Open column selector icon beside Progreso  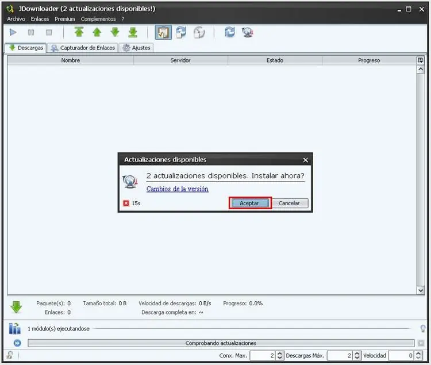click(421, 60)
